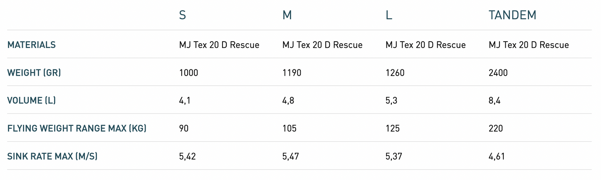This screenshot has height=180, width=601.
Task: Click the 105 max flying weight value
Action: [289, 128]
